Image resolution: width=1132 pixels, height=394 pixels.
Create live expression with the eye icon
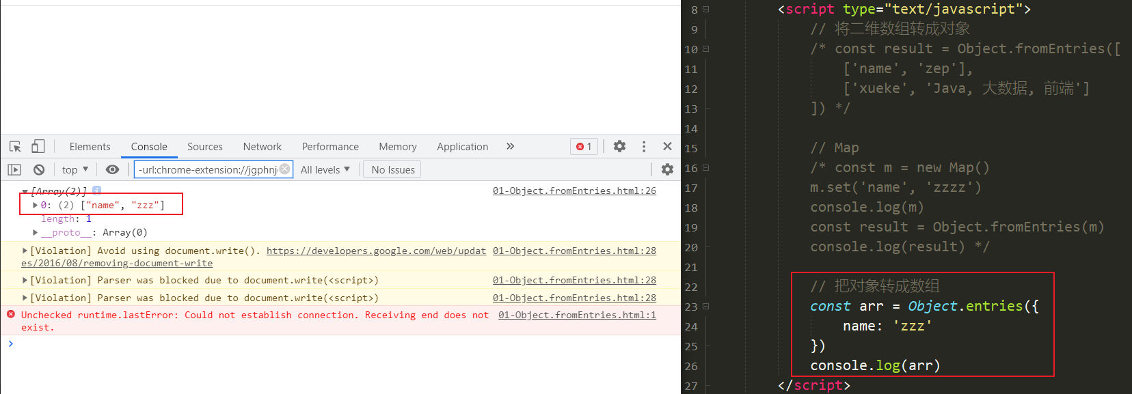click(113, 169)
